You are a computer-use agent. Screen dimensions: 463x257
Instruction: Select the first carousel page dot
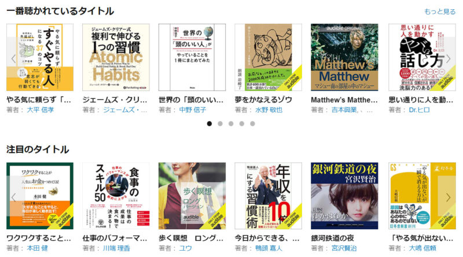pyautogui.click(x=210, y=123)
